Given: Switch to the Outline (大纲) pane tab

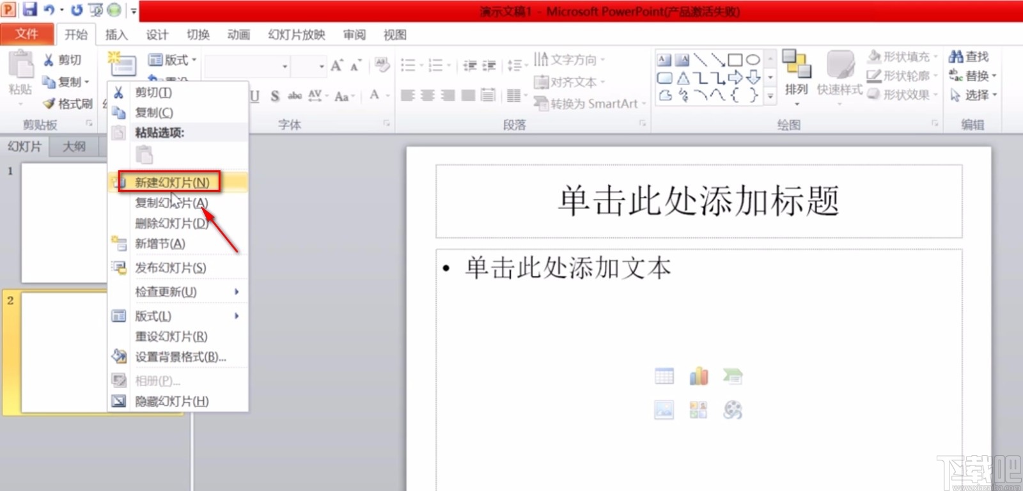Looking at the screenshot, I should click(x=74, y=146).
